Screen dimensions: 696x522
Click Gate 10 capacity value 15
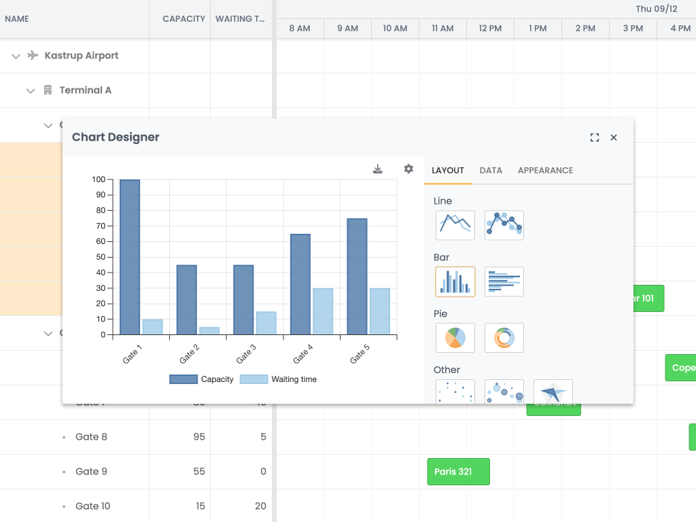click(201, 506)
